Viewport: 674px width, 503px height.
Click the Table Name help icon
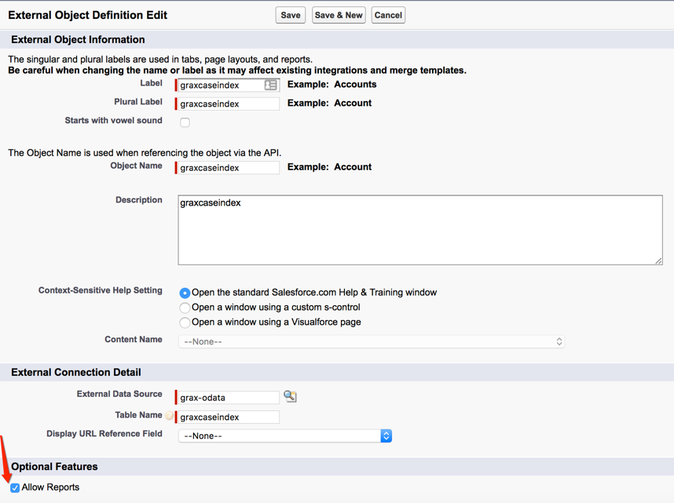coord(170,415)
